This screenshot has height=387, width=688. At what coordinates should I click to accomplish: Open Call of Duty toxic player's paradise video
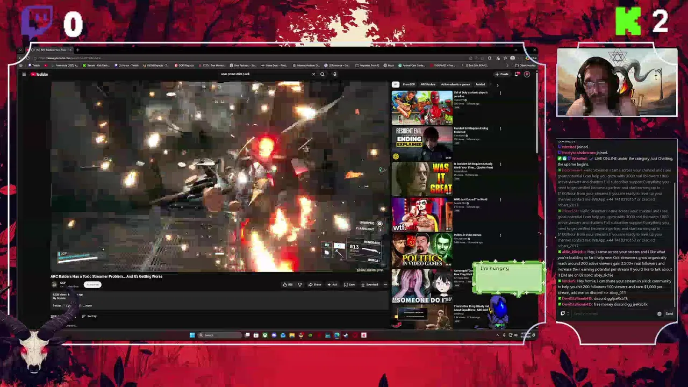(422, 107)
